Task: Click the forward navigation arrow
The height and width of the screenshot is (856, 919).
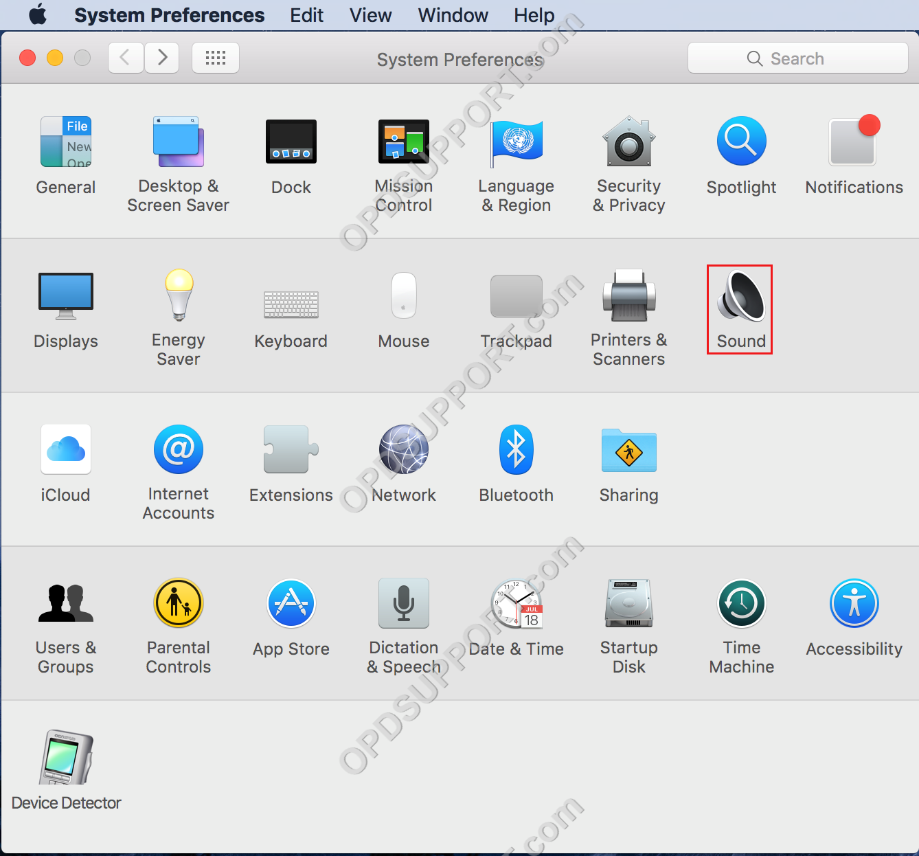Action: [x=162, y=58]
